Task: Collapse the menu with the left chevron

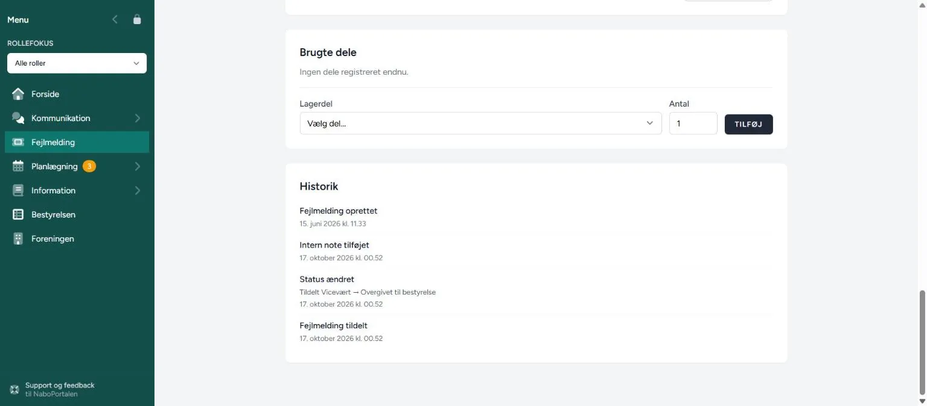Action: click(x=115, y=19)
